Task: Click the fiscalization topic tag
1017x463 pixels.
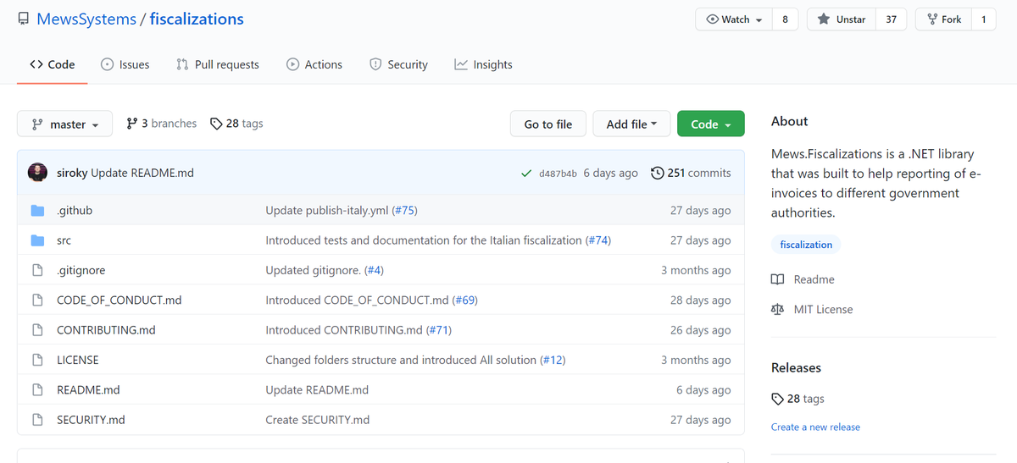Action: point(806,245)
